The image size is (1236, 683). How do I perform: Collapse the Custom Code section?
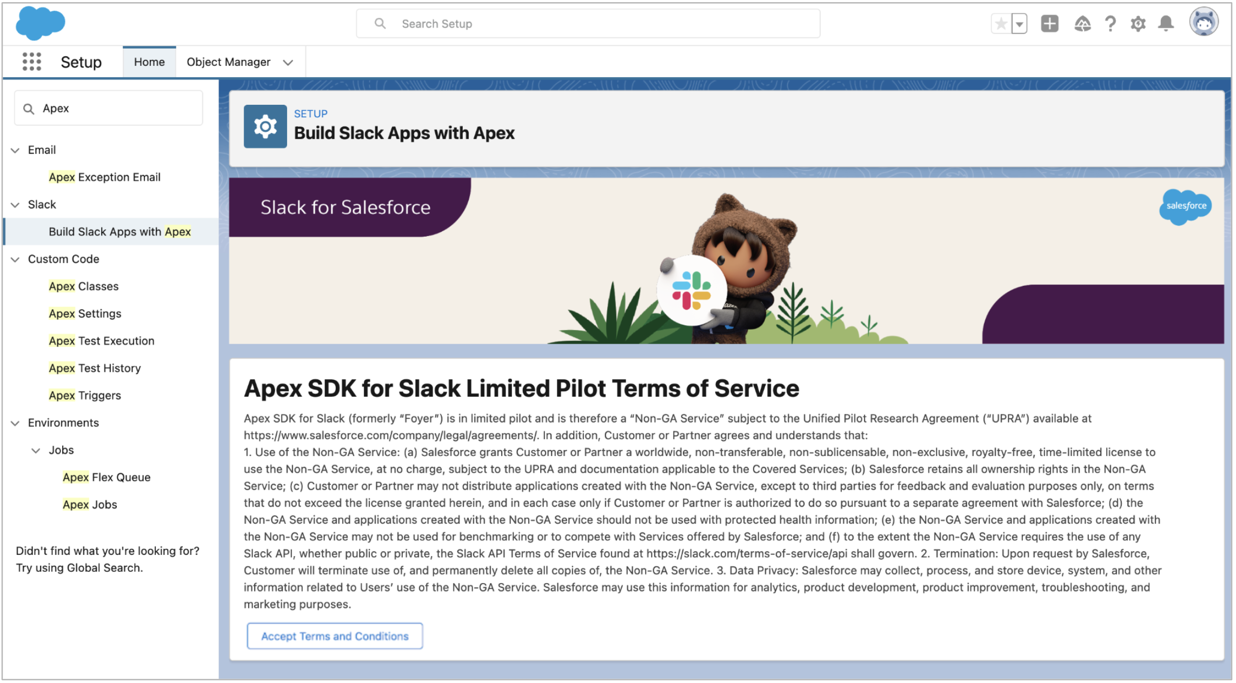(x=15, y=259)
